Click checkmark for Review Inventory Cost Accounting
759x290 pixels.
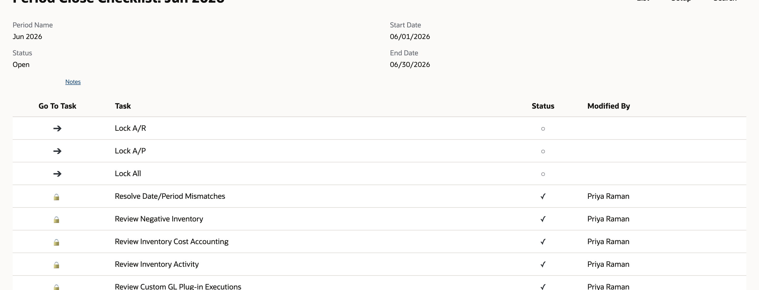(x=543, y=242)
